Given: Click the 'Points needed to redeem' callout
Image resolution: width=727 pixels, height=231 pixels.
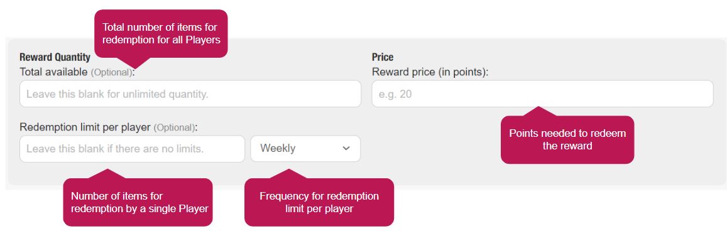Looking at the screenshot, I should tap(567, 139).
